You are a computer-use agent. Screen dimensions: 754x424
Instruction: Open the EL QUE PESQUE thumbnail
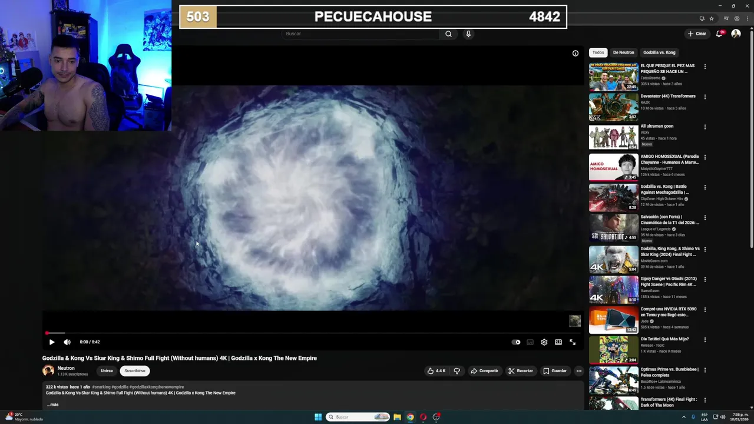613,77
